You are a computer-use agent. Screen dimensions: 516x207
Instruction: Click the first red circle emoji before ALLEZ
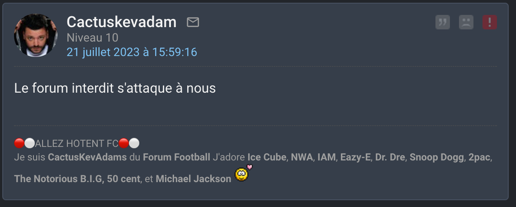click(x=19, y=144)
